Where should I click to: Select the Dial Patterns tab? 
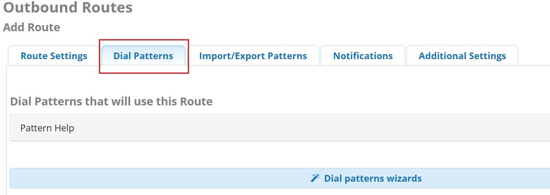143,55
